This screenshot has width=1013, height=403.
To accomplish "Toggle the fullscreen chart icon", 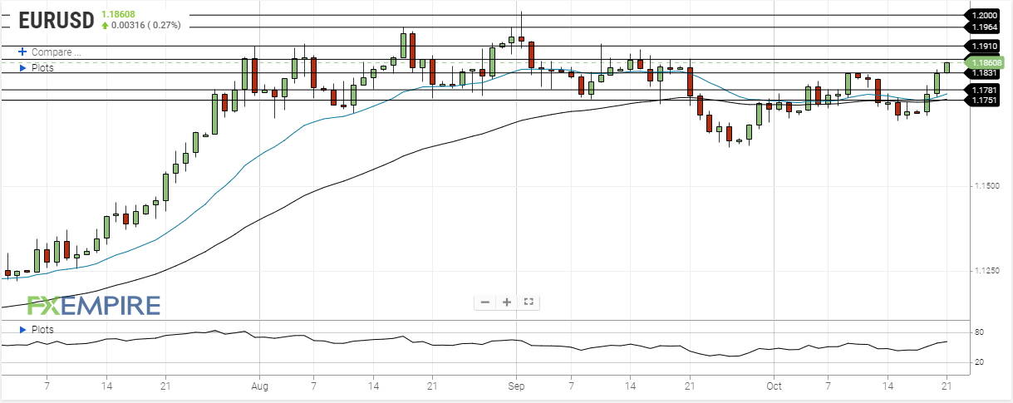I will point(529,302).
